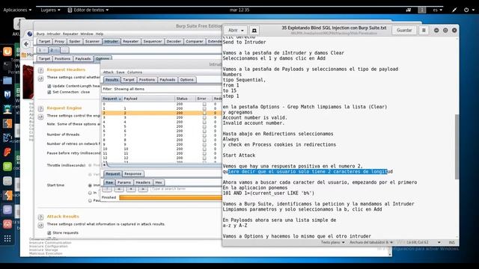Switch to the Proxy tab

click(x=59, y=41)
